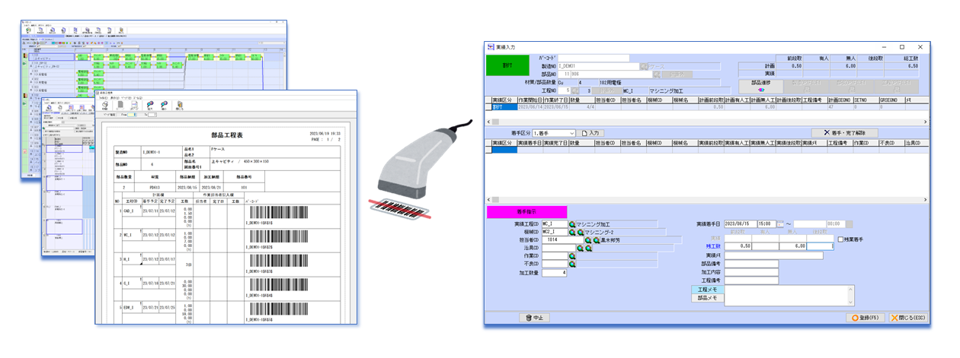960x358 pixels.
Task: Click second search icon in 治具CD row
Action: pyautogui.click(x=588, y=249)
